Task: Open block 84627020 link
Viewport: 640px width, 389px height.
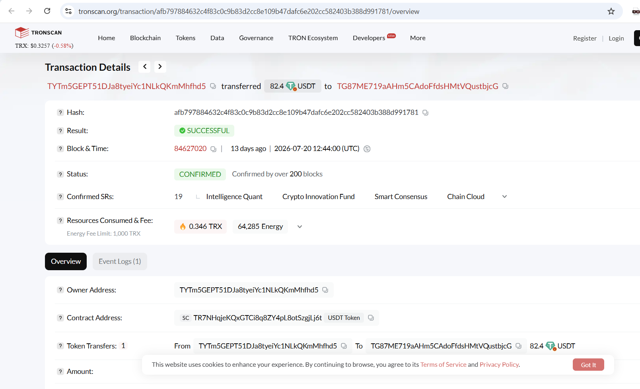Action: [x=191, y=149]
